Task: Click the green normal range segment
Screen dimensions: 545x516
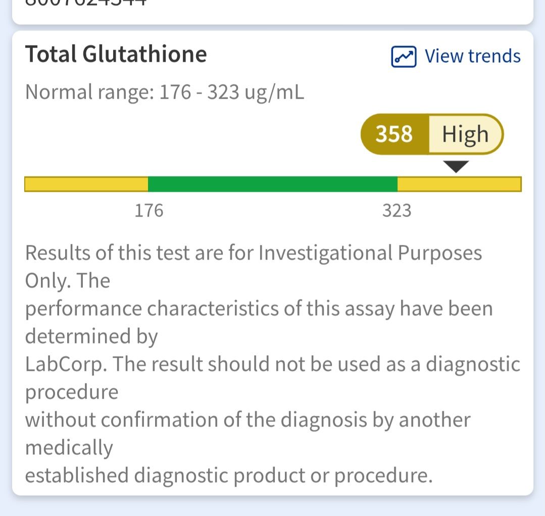Action: tap(273, 184)
